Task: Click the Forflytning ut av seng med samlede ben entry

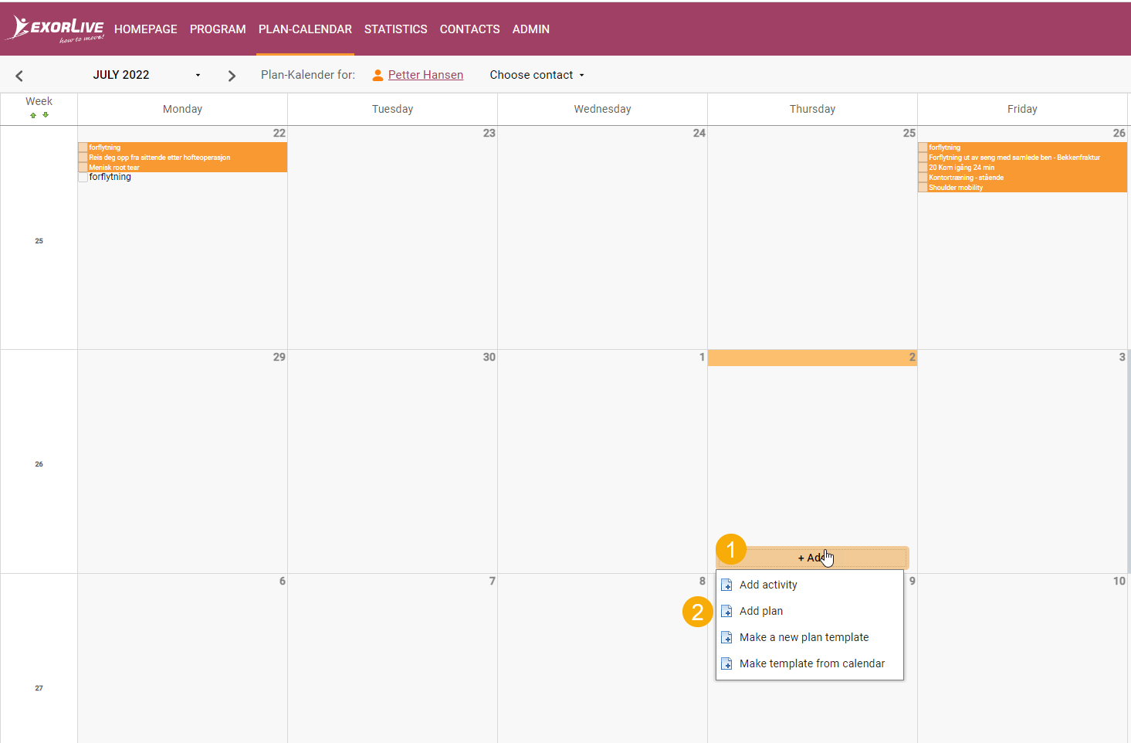Action: [x=1022, y=158]
